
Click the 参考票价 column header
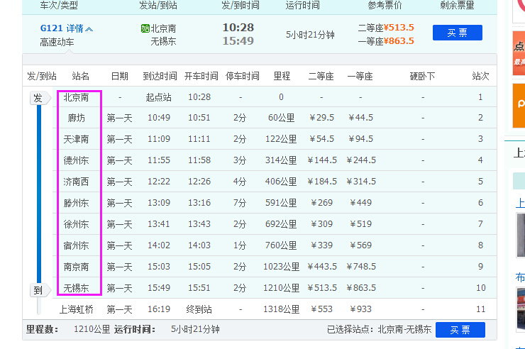click(385, 5)
